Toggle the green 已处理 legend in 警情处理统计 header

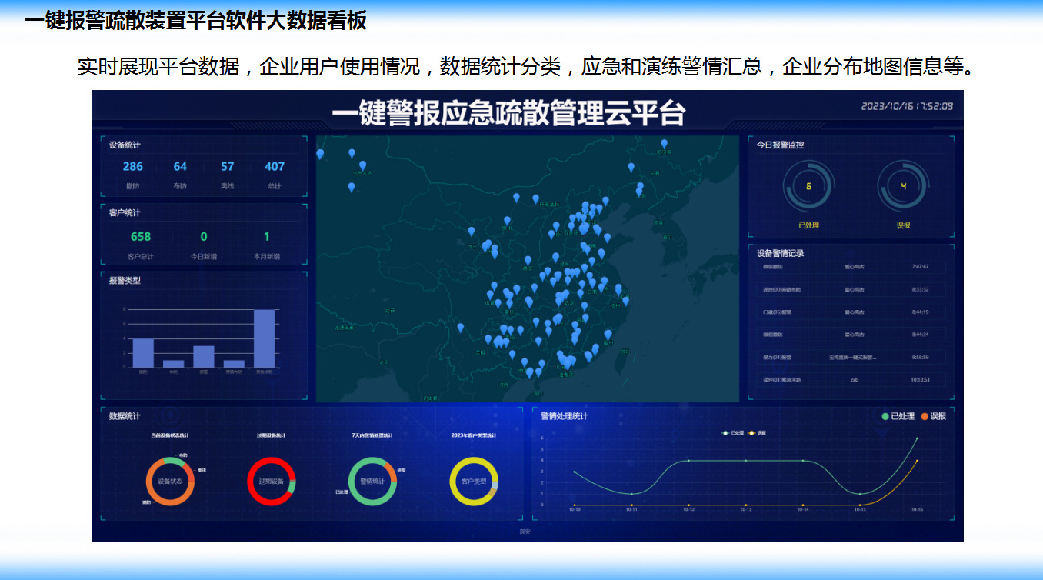tap(898, 416)
